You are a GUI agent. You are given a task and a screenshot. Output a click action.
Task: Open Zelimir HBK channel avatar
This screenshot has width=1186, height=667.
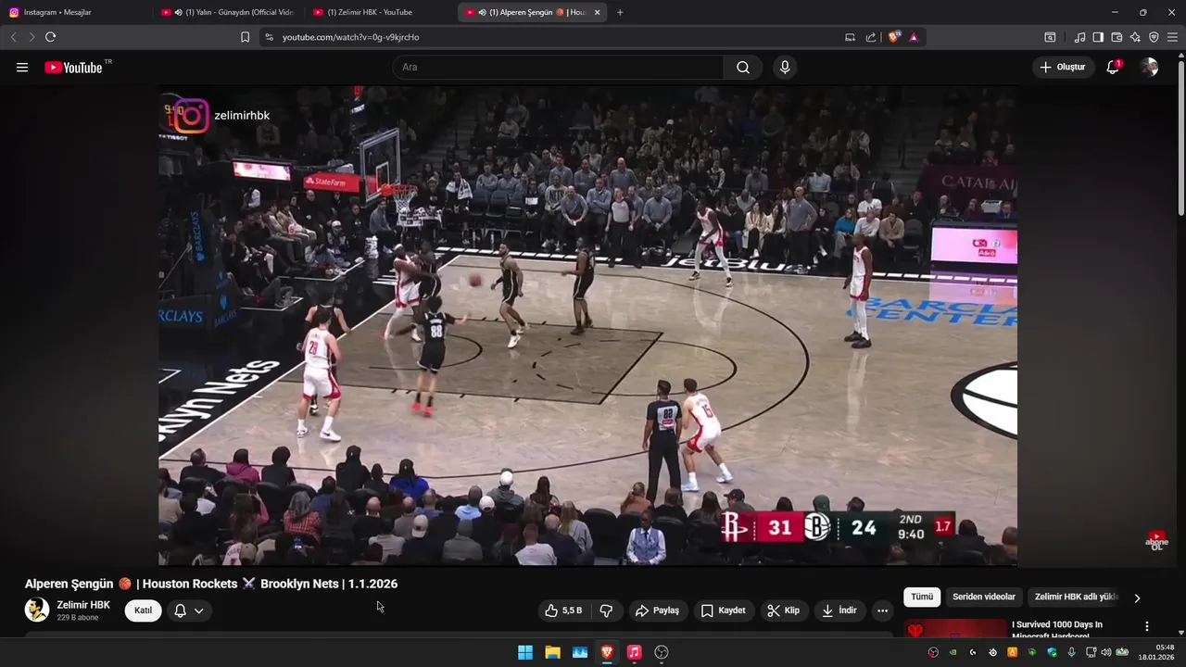[37, 610]
